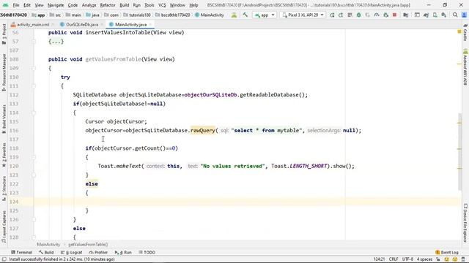Collapse the method fold marker at line 109

click(34, 68)
